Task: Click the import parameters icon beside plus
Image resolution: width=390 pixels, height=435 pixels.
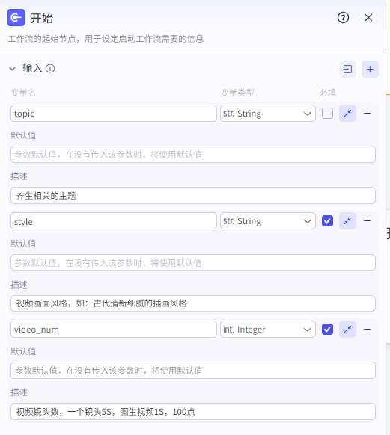Action: (347, 69)
